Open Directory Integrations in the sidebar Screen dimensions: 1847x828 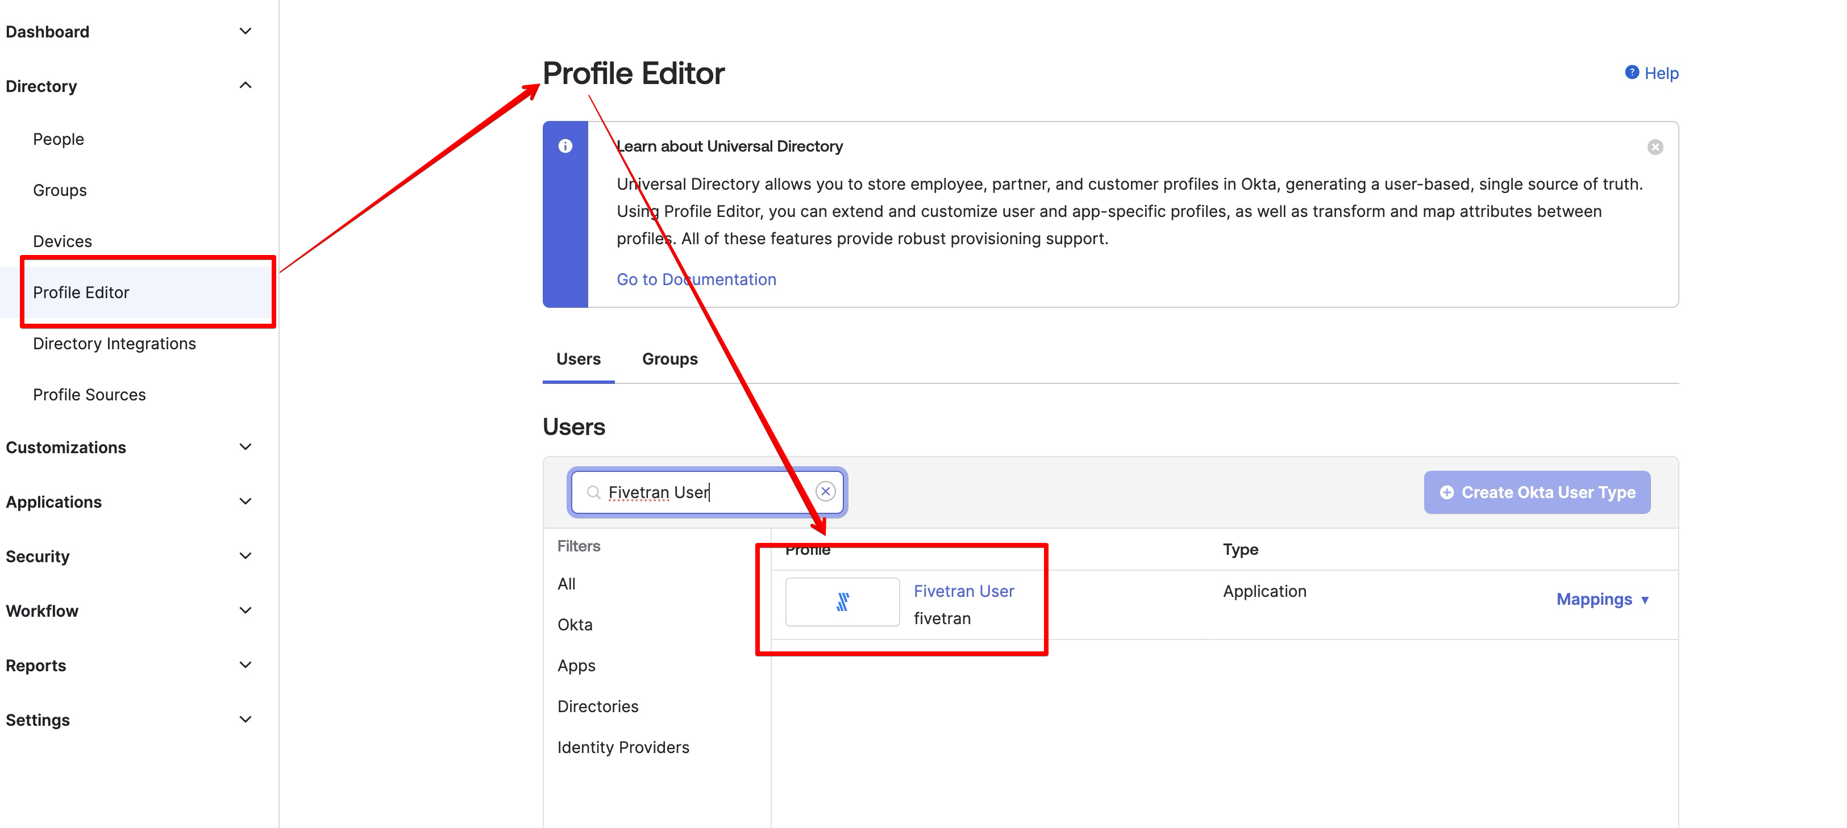114,344
